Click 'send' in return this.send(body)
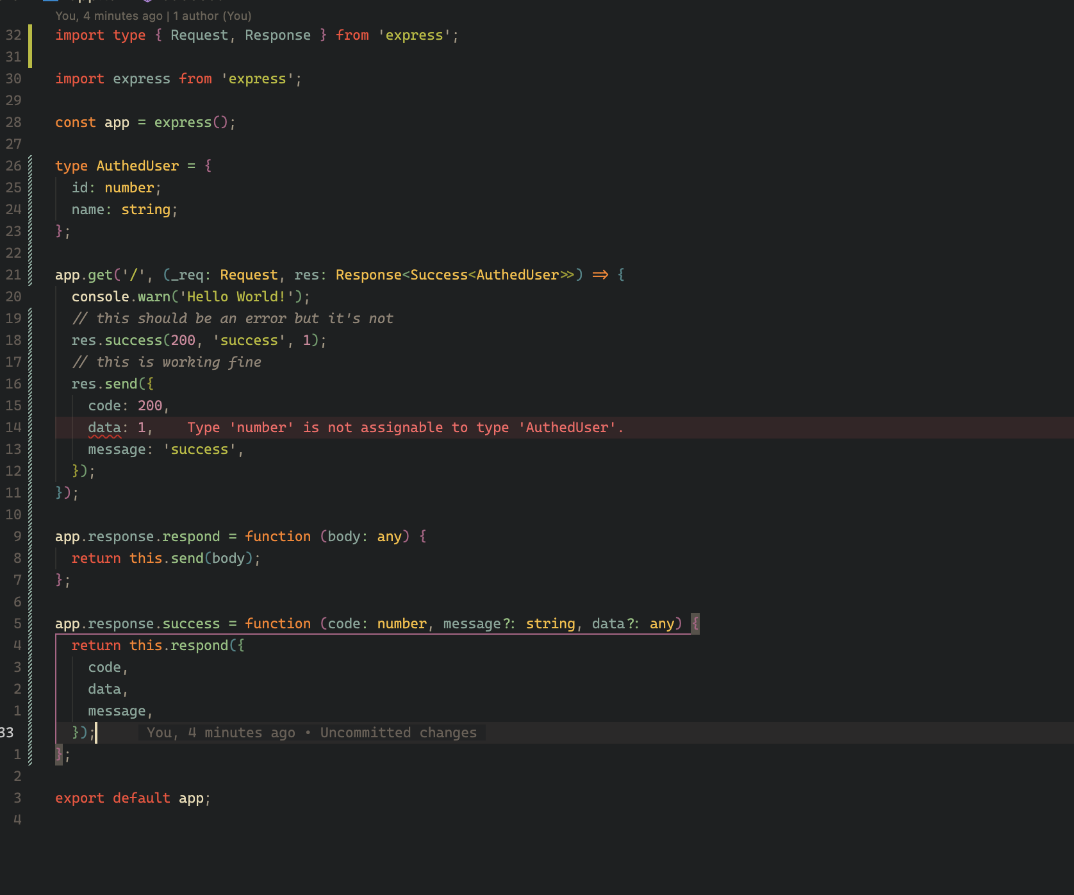This screenshot has height=895, width=1074. click(x=187, y=558)
